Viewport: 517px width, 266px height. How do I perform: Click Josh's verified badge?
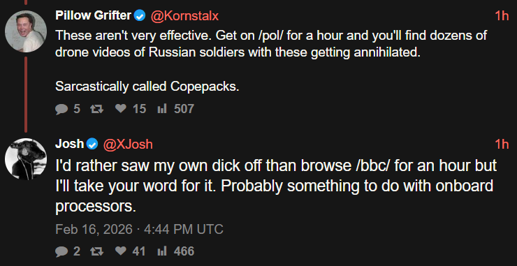(93, 144)
